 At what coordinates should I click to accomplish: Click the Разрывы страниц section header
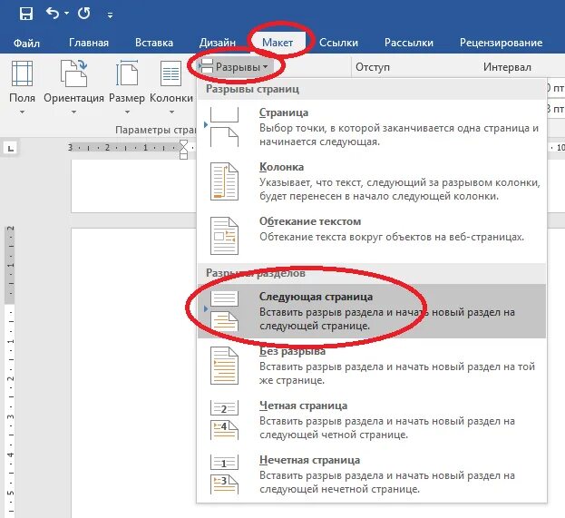[372, 89]
